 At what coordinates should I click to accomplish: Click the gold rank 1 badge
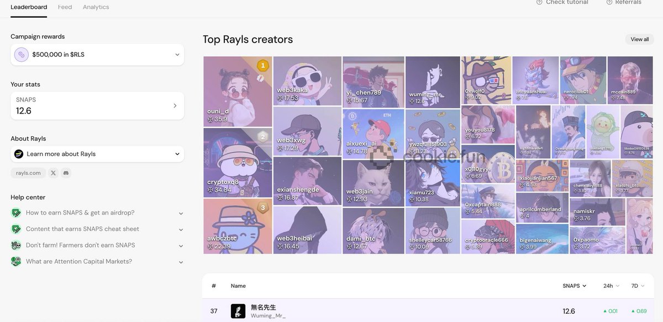[263, 66]
